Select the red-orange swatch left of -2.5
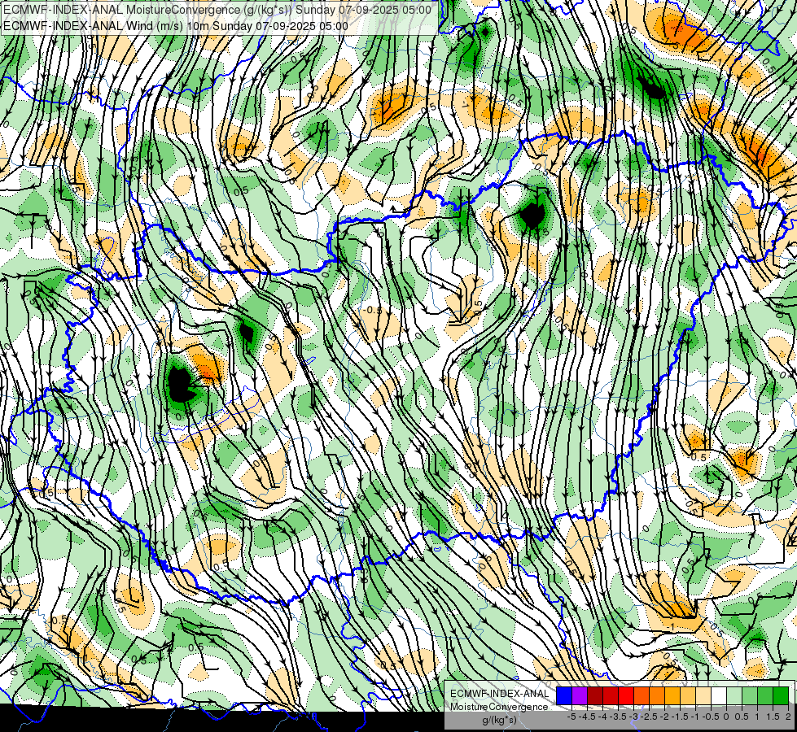Screen dimensions: 797x732 642,696
